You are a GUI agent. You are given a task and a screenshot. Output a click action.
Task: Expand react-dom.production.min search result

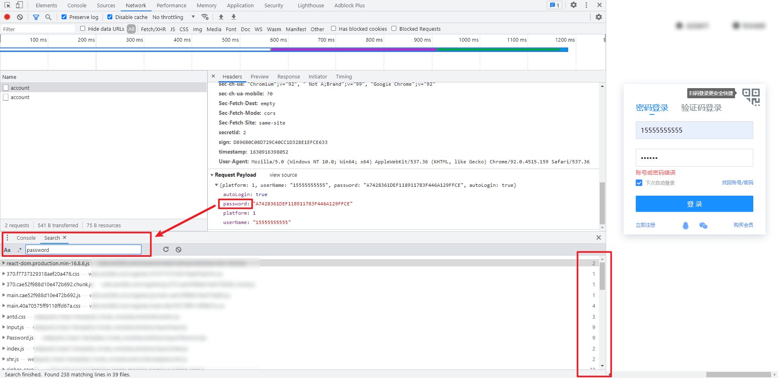pyautogui.click(x=4, y=263)
